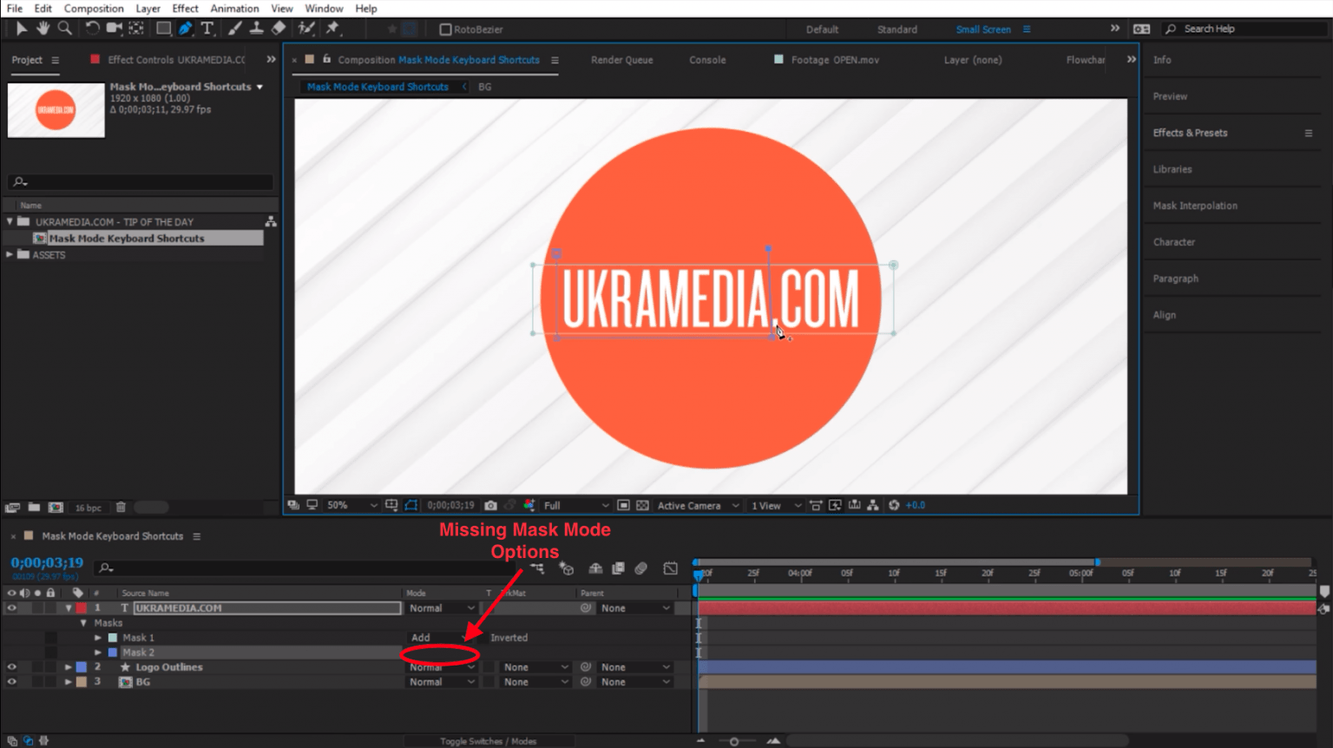Open timeline Graph Editor icon
Screen dimensions: 1333x748
[671, 568]
